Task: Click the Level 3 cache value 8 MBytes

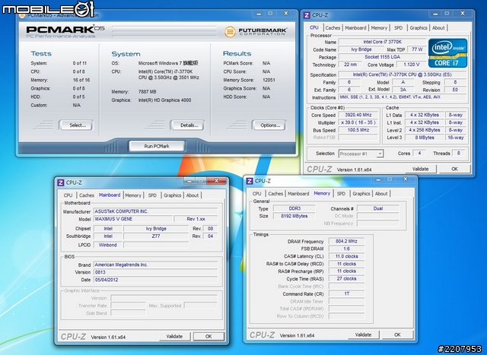Action: point(425,138)
